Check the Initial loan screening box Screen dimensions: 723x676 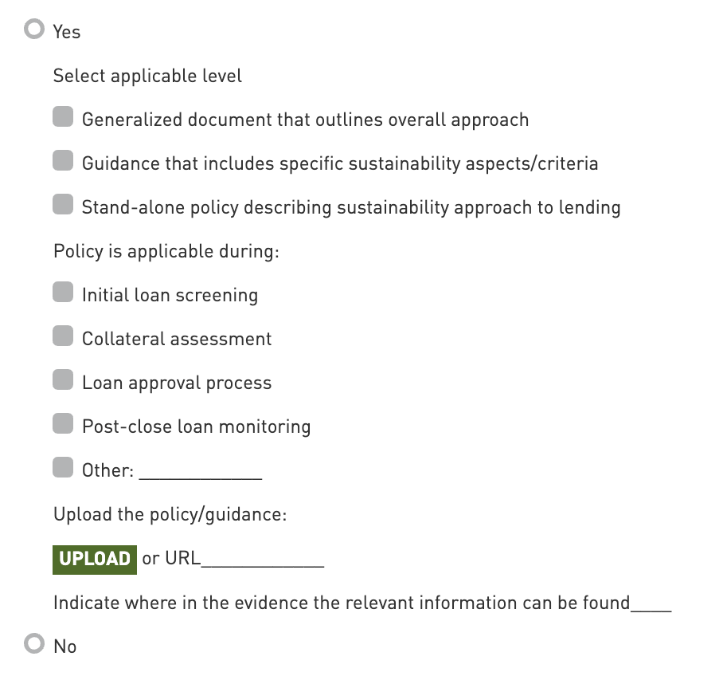[64, 293]
